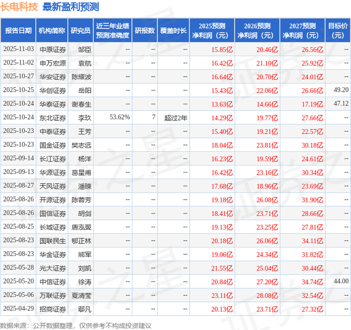Select the 2025预测净利润 column header
The width and height of the screenshot is (351, 330).
coord(212,31)
